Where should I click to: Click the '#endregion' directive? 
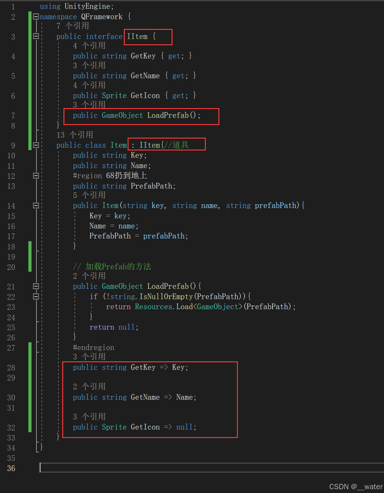[x=94, y=348]
